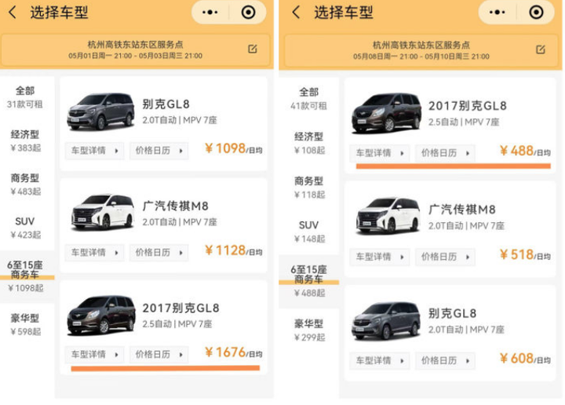Open 价格日历 for ¥1098 别克GL8
The image size is (565, 405).
tap(159, 151)
